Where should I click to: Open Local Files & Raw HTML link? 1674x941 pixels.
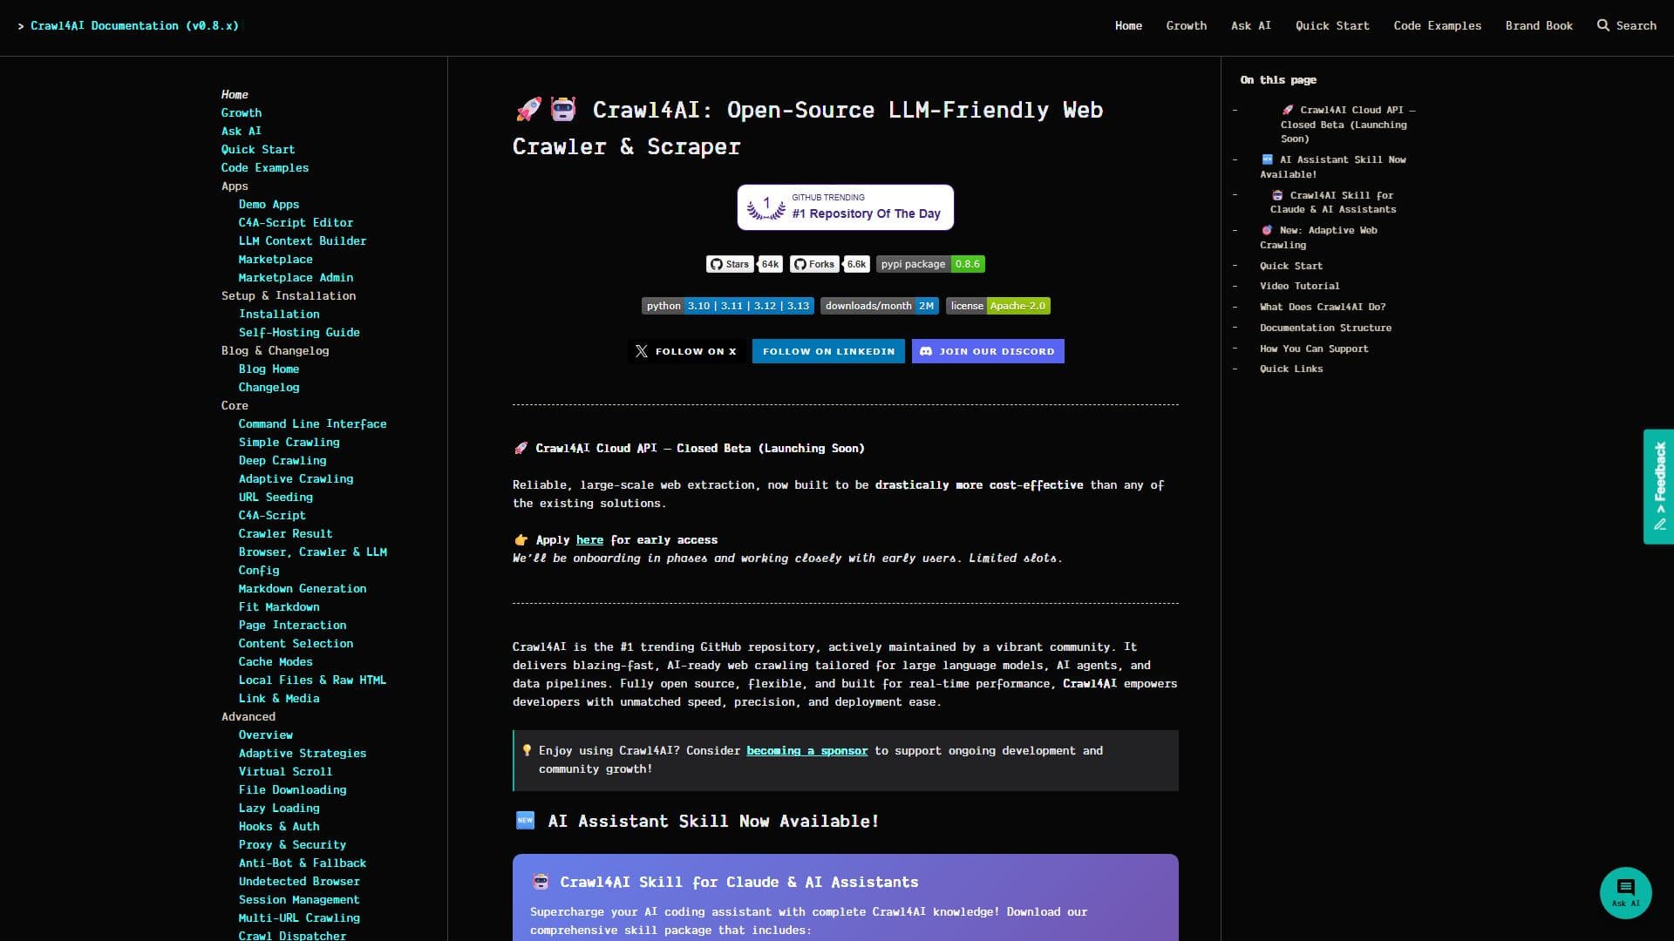(x=312, y=680)
